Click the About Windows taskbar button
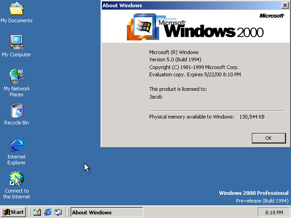 (x=107, y=212)
